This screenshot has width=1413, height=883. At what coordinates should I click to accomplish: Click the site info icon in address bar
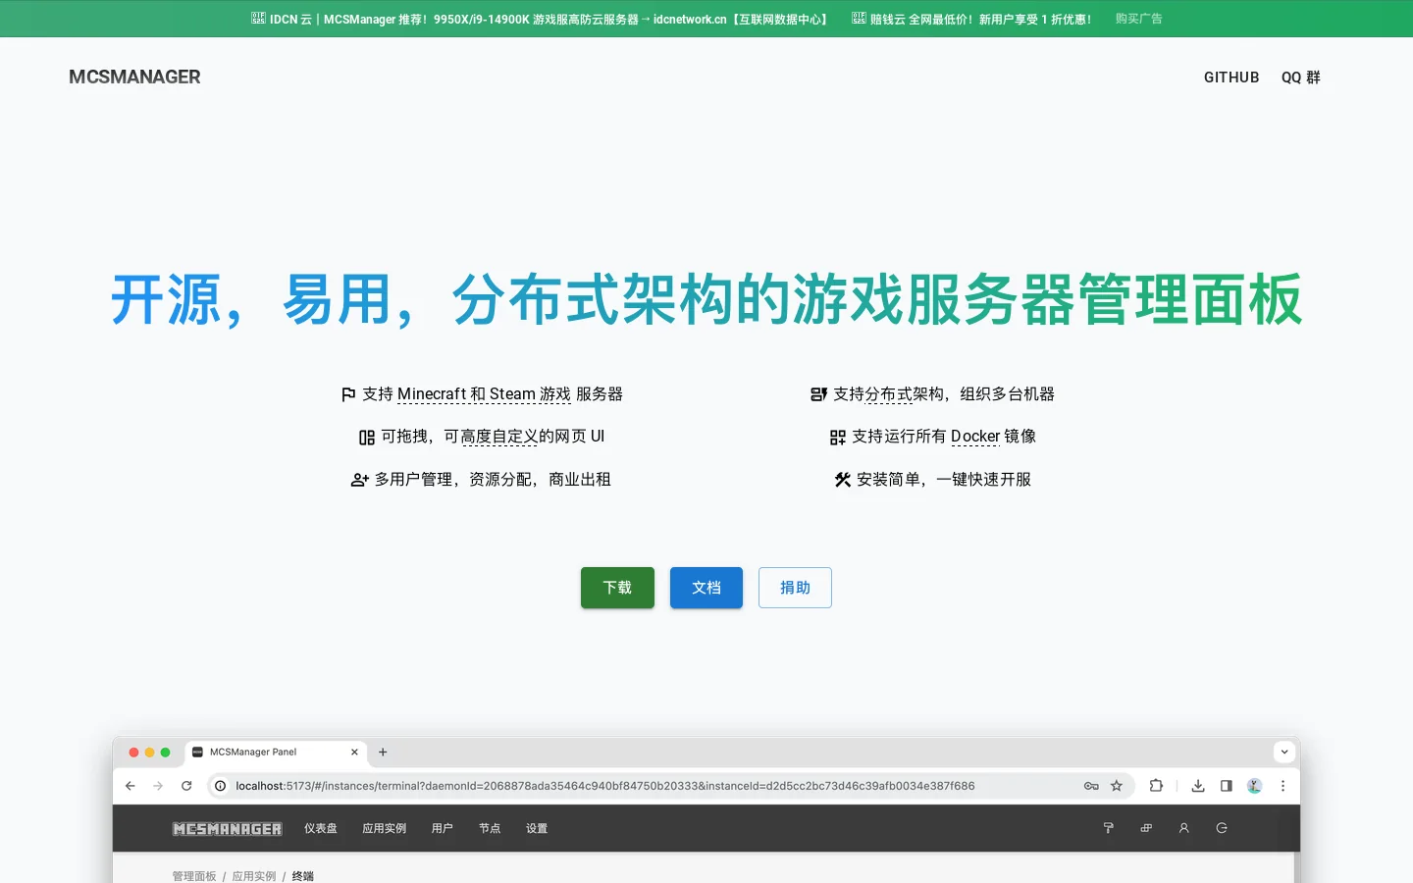(221, 786)
